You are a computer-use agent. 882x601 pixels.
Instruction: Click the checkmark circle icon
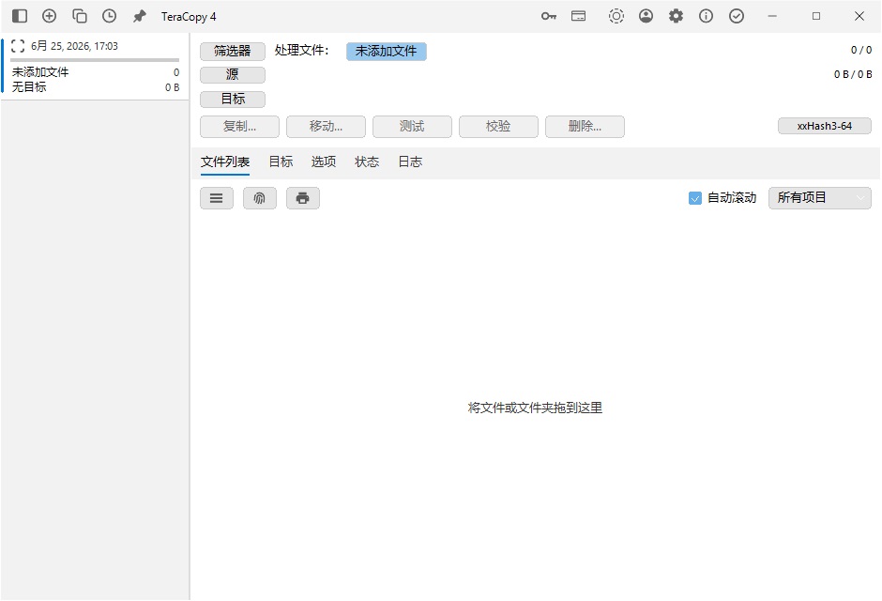pos(737,16)
